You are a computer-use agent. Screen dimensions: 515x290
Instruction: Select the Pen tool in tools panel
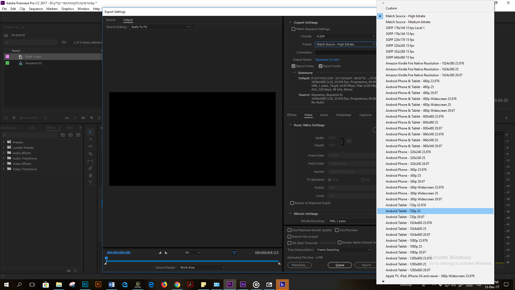(x=90, y=168)
